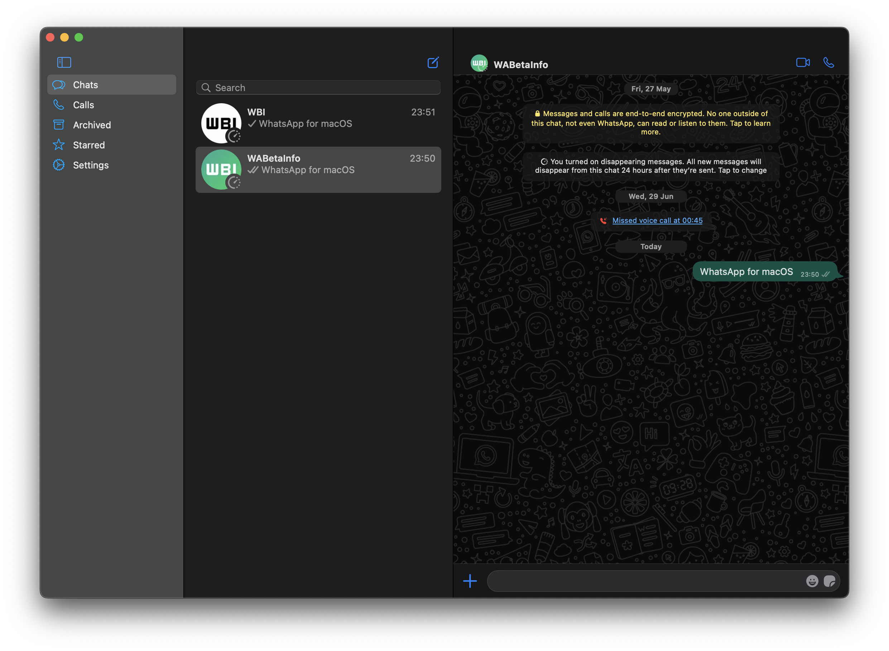Click the voice call icon for WABetaInfo
The image size is (889, 651).
[828, 62]
